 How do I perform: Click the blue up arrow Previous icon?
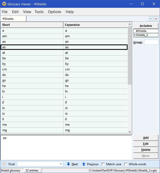pos(84,164)
